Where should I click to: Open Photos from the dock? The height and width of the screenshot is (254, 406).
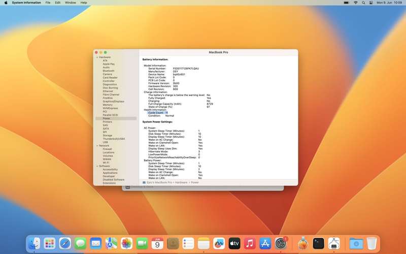click(x=126, y=244)
